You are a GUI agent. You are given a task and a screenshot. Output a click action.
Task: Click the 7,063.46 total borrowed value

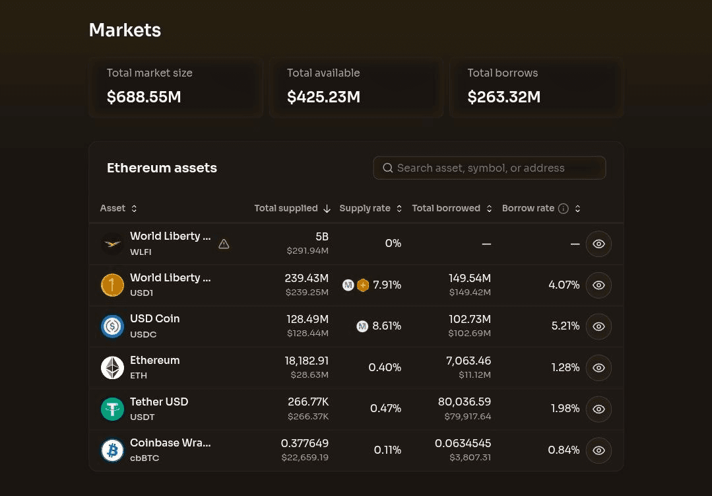click(x=468, y=361)
